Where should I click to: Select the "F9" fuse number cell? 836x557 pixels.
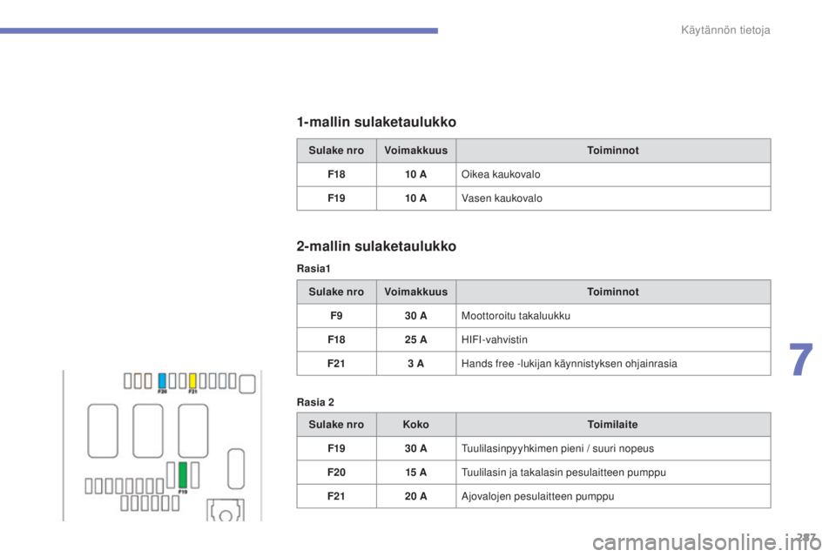coord(336,316)
